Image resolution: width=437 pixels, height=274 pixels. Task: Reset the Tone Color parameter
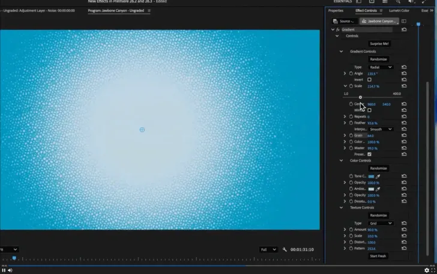pos(404,176)
